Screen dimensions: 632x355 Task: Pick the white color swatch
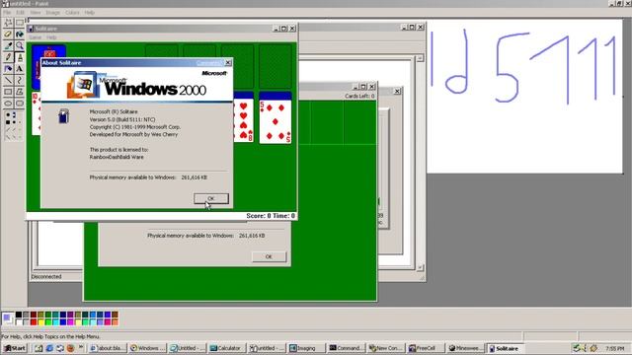tap(19, 322)
